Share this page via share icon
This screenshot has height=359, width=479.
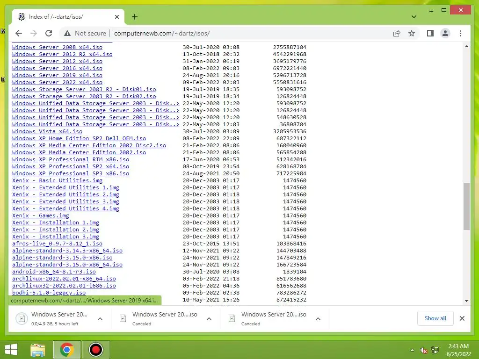coord(397,33)
